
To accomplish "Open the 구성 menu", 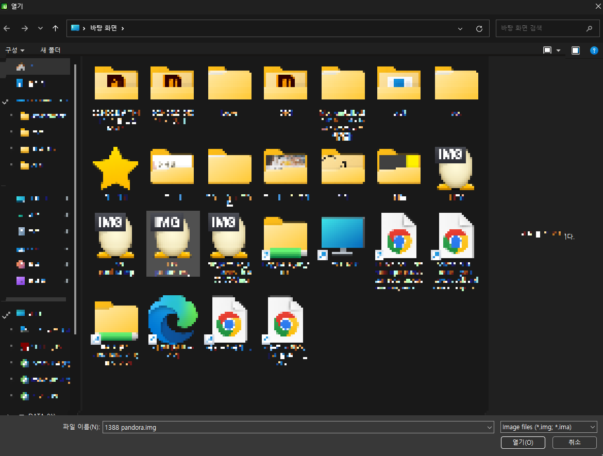I will click(14, 50).
